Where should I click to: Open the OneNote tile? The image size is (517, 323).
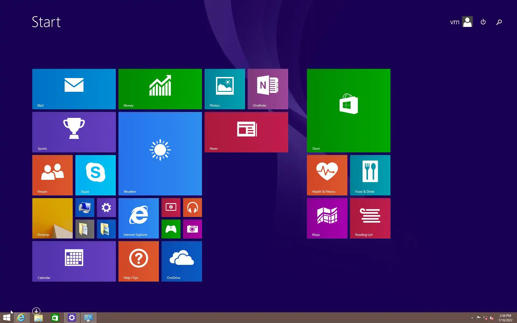[x=268, y=89]
